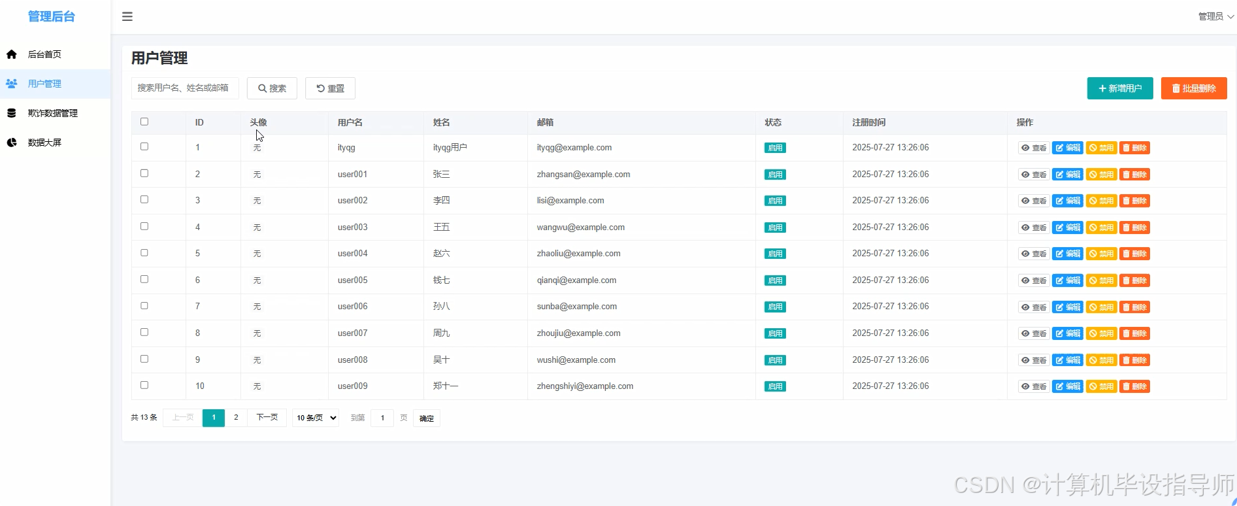This screenshot has height=506, width=1237.
Task: Delete user ityqg
Action: click(1134, 148)
